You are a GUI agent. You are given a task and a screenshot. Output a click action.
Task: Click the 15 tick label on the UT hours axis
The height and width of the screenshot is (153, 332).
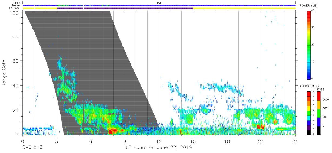tap(193, 141)
